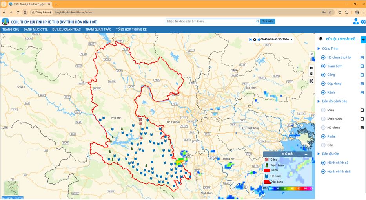Open the browser tab search dropdown
Screen dimensions: 366x200
[x=4, y=4]
